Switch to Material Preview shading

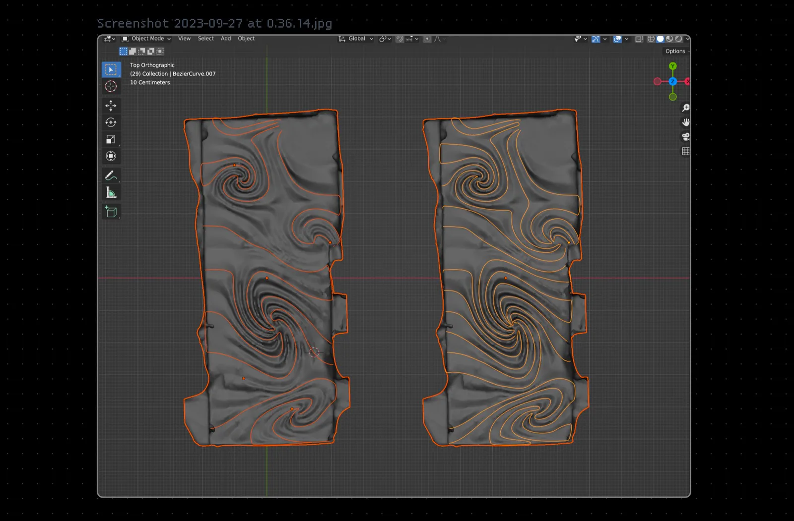click(669, 39)
